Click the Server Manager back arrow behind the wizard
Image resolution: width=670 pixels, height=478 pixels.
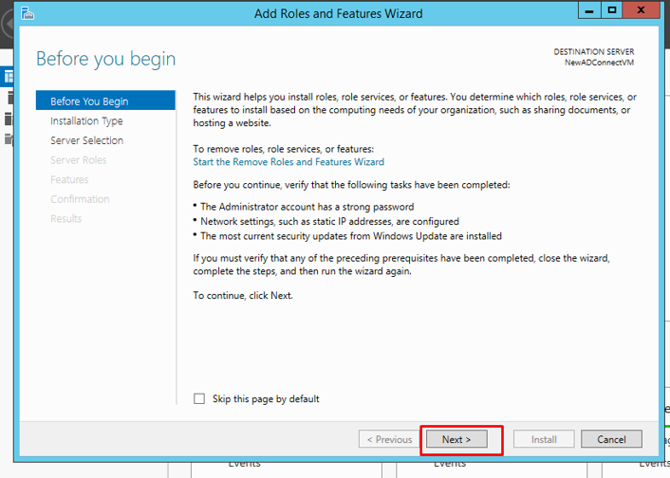(6, 25)
